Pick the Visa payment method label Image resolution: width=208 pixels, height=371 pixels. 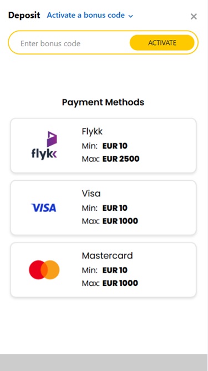pyautogui.click(x=91, y=194)
